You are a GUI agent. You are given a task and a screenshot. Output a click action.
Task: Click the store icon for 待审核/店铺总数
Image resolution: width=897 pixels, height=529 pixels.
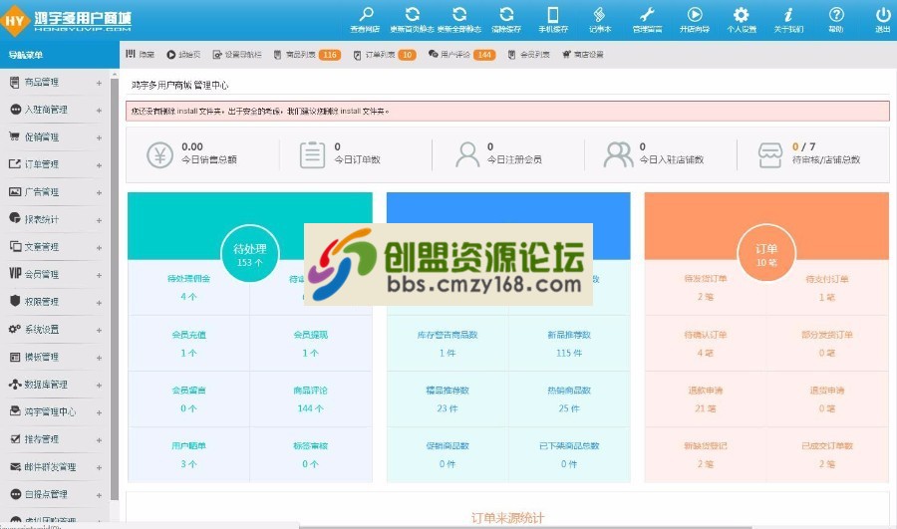tap(770, 155)
